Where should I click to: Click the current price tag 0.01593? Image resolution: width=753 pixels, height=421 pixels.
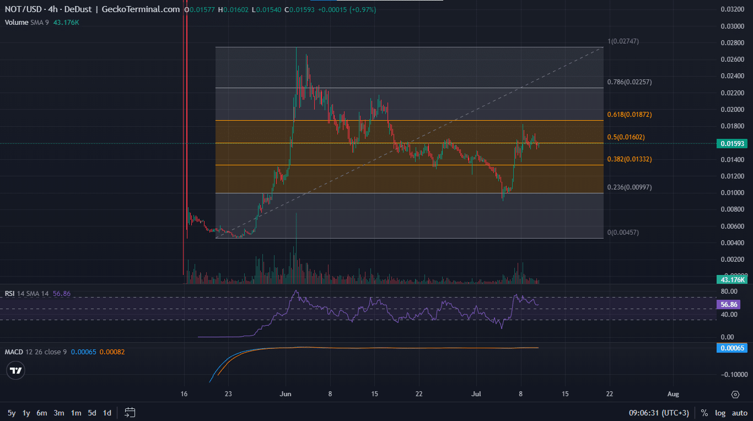(x=732, y=143)
